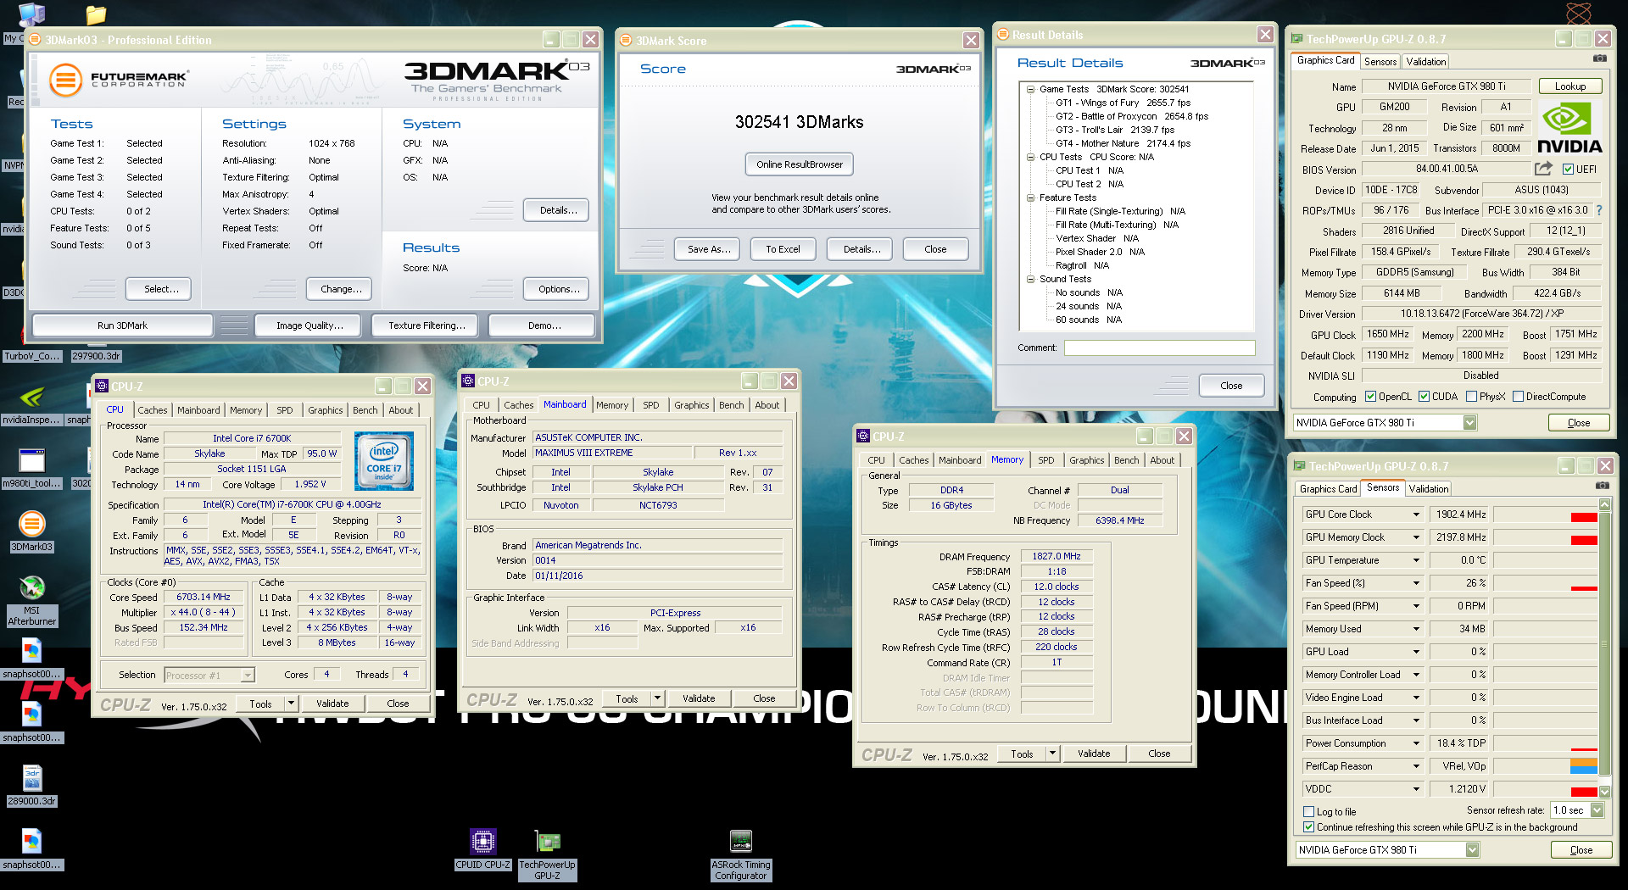Open the sensor refresh rate dropdown

pyautogui.click(x=1597, y=810)
